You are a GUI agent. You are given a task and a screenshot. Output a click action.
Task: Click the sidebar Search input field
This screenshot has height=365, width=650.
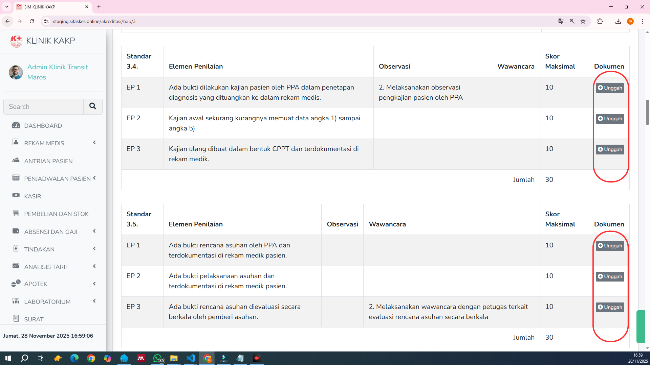pos(43,106)
